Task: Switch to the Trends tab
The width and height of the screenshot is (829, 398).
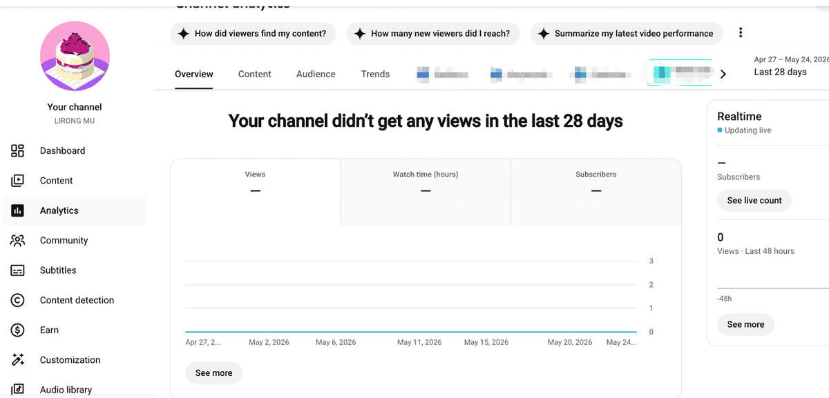Action: pos(375,74)
